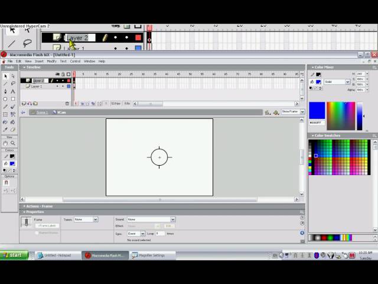Select the Subselection tool

pyautogui.click(x=13, y=76)
